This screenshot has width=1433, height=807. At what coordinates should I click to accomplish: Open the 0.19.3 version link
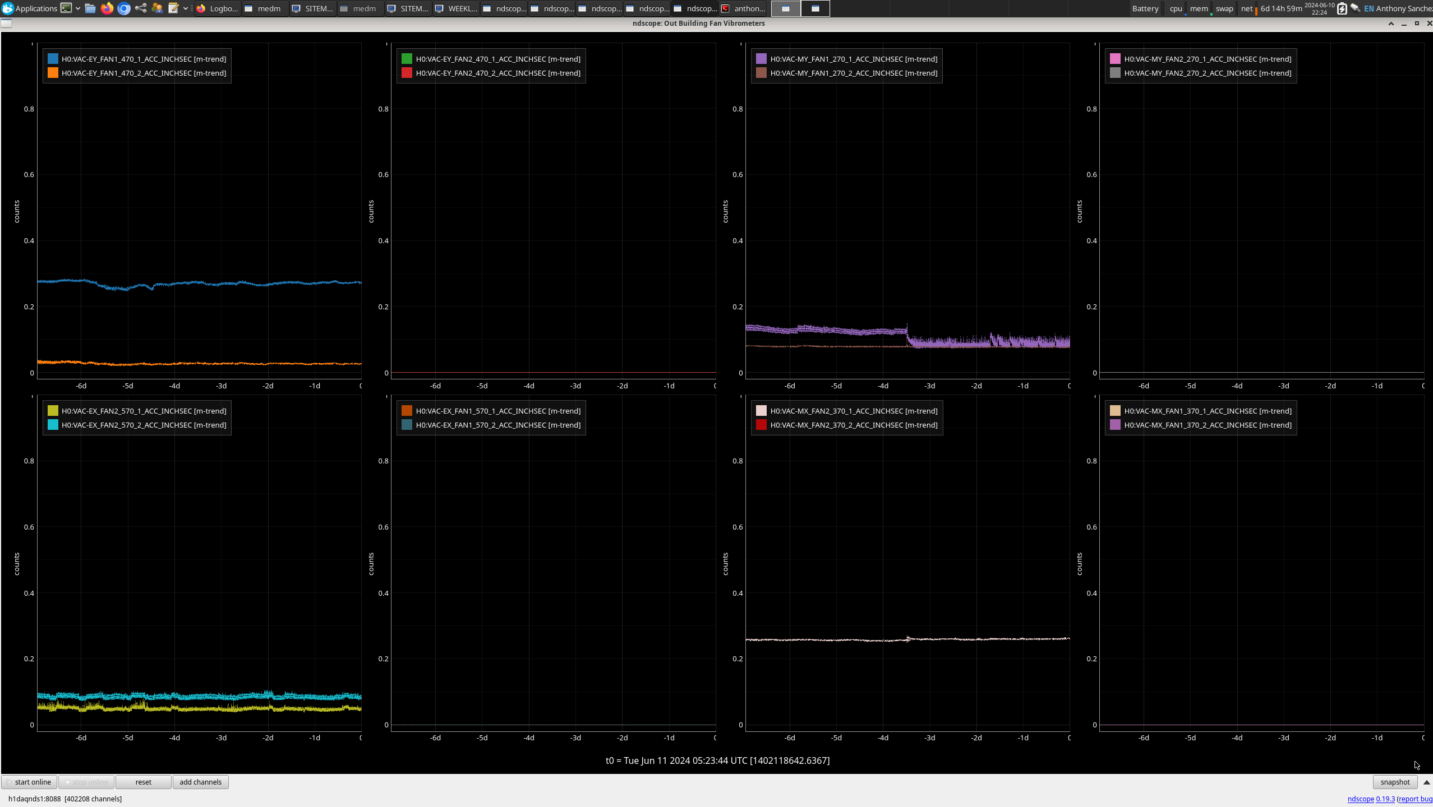click(x=1385, y=799)
